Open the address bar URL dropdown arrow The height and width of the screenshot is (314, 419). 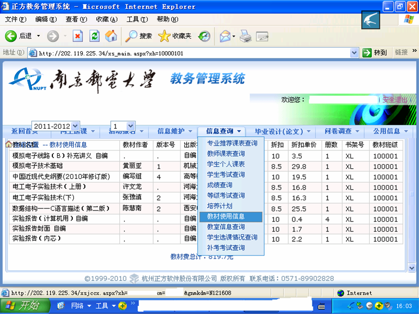point(354,53)
